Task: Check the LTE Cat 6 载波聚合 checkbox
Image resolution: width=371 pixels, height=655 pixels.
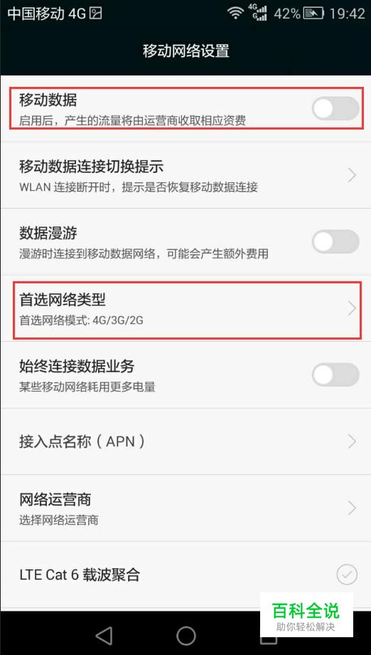Action: click(347, 575)
